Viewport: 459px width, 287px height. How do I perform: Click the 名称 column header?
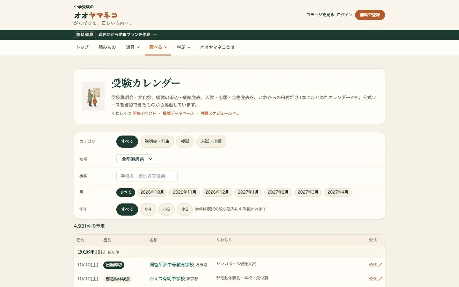tap(154, 240)
